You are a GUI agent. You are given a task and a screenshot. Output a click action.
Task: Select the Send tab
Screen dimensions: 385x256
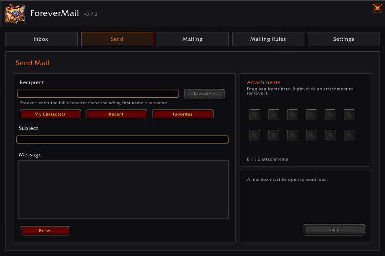pos(117,39)
